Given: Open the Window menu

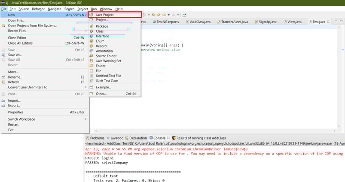Looking at the screenshot, I should (x=106, y=9).
